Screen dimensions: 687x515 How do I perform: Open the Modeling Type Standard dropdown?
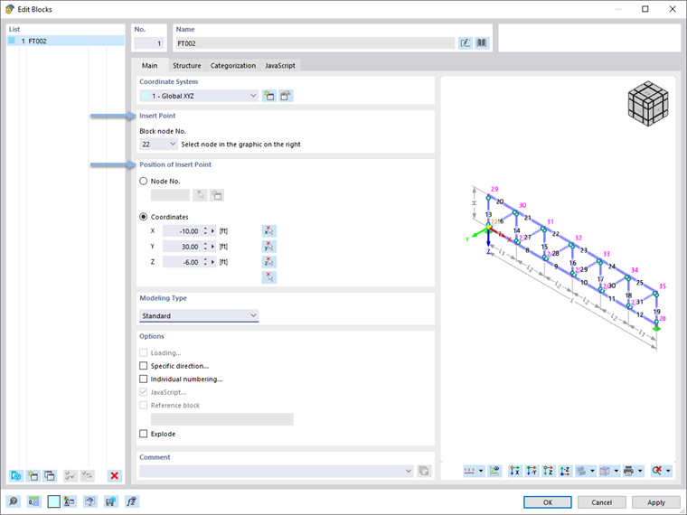click(199, 315)
